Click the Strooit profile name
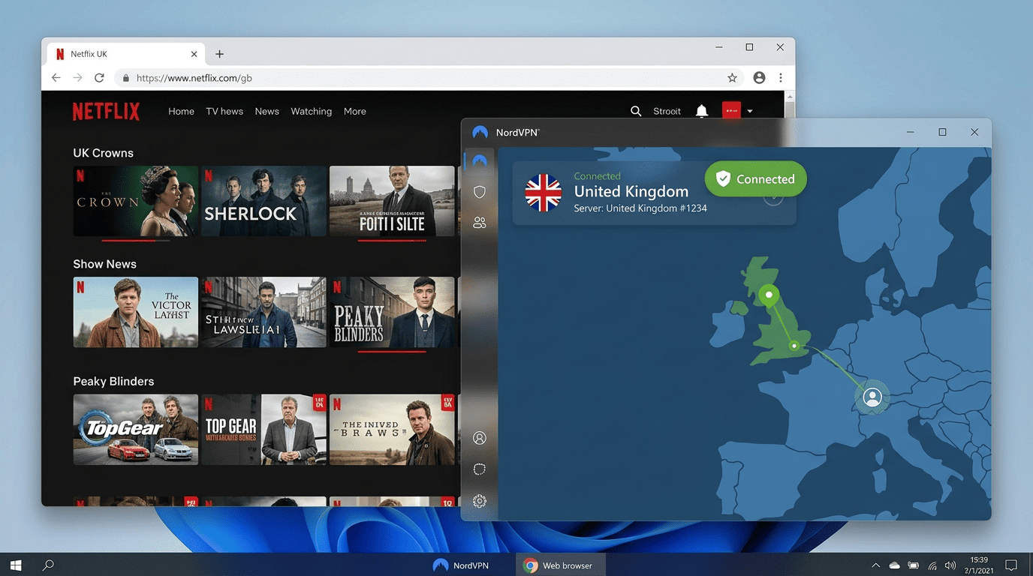This screenshot has height=576, width=1033. pyautogui.click(x=667, y=111)
